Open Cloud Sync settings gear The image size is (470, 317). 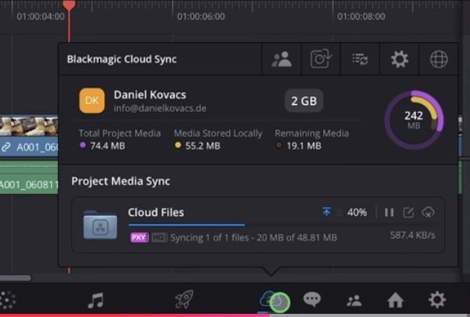[399, 60]
